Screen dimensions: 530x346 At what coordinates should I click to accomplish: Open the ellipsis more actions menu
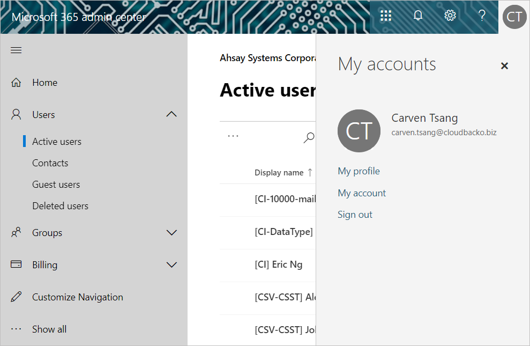click(x=233, y=136)
